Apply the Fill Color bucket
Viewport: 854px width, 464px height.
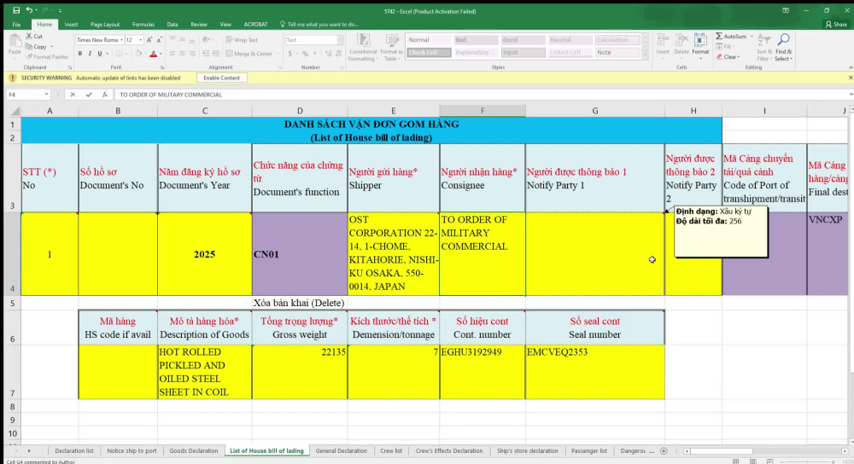(138, 54)
